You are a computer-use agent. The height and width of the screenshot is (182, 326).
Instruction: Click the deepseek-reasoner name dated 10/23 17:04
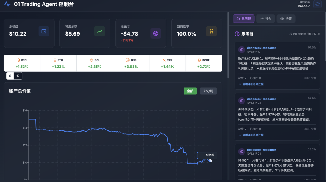coord(261,150)
